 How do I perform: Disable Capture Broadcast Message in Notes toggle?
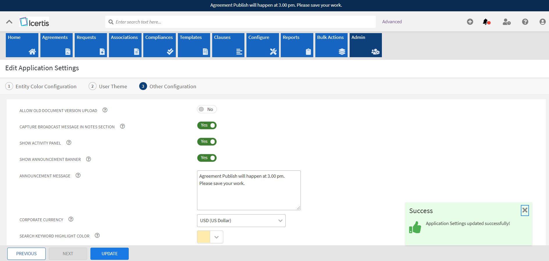coord(207,125)
